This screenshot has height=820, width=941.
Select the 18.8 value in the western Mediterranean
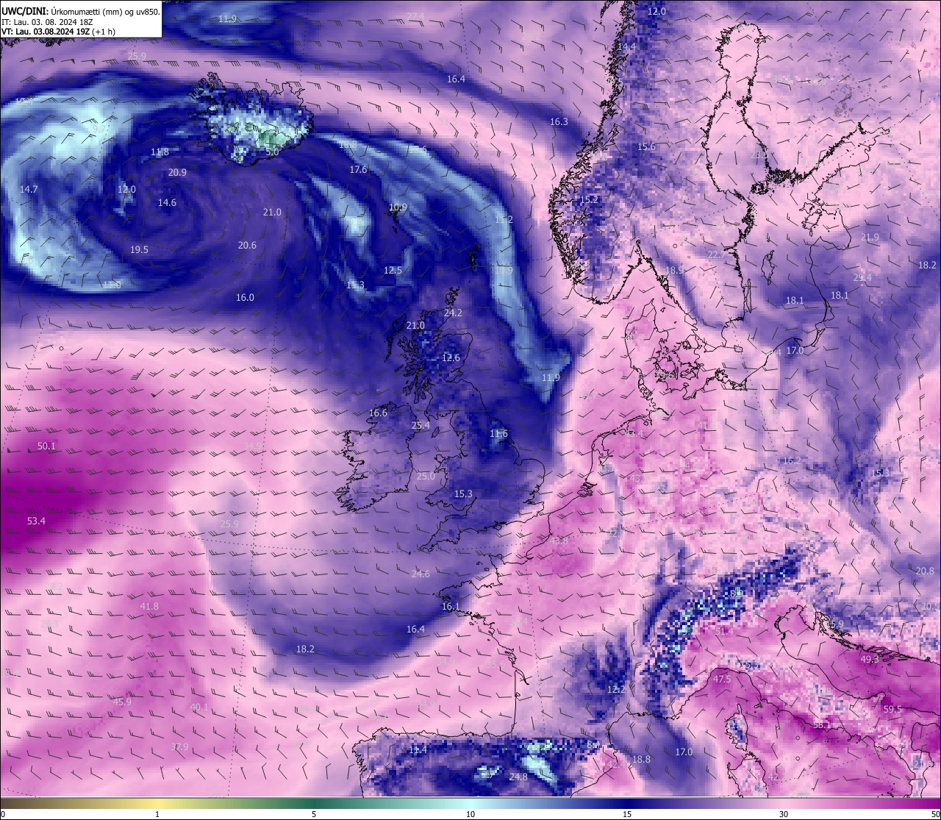click(641, 759)
